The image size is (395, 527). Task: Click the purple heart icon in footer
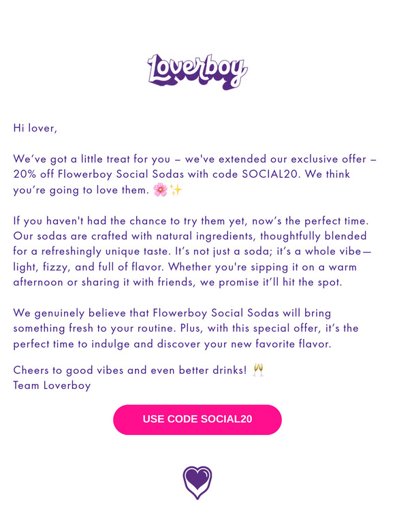197,482
